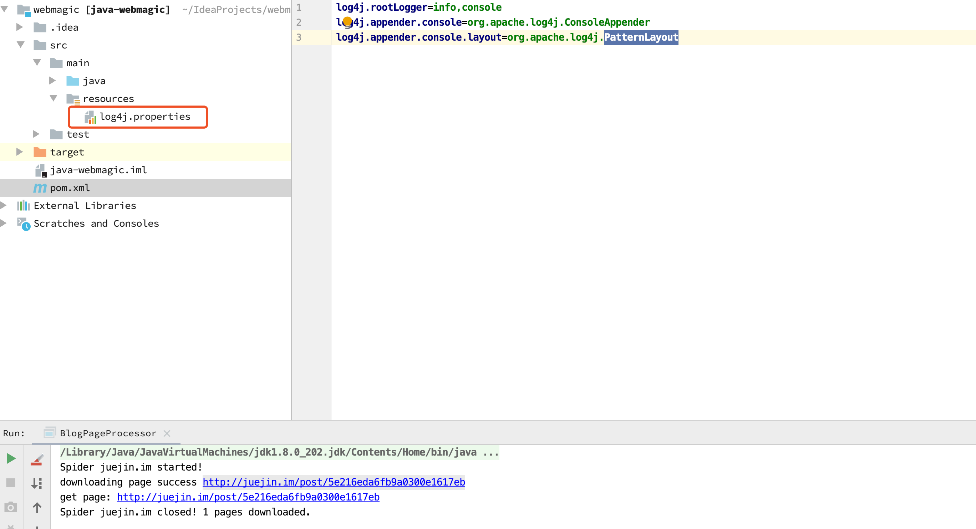Click the up arrow in Run toolbar
Viewport: 976px width, 529px height.
(x=37, y=507)
